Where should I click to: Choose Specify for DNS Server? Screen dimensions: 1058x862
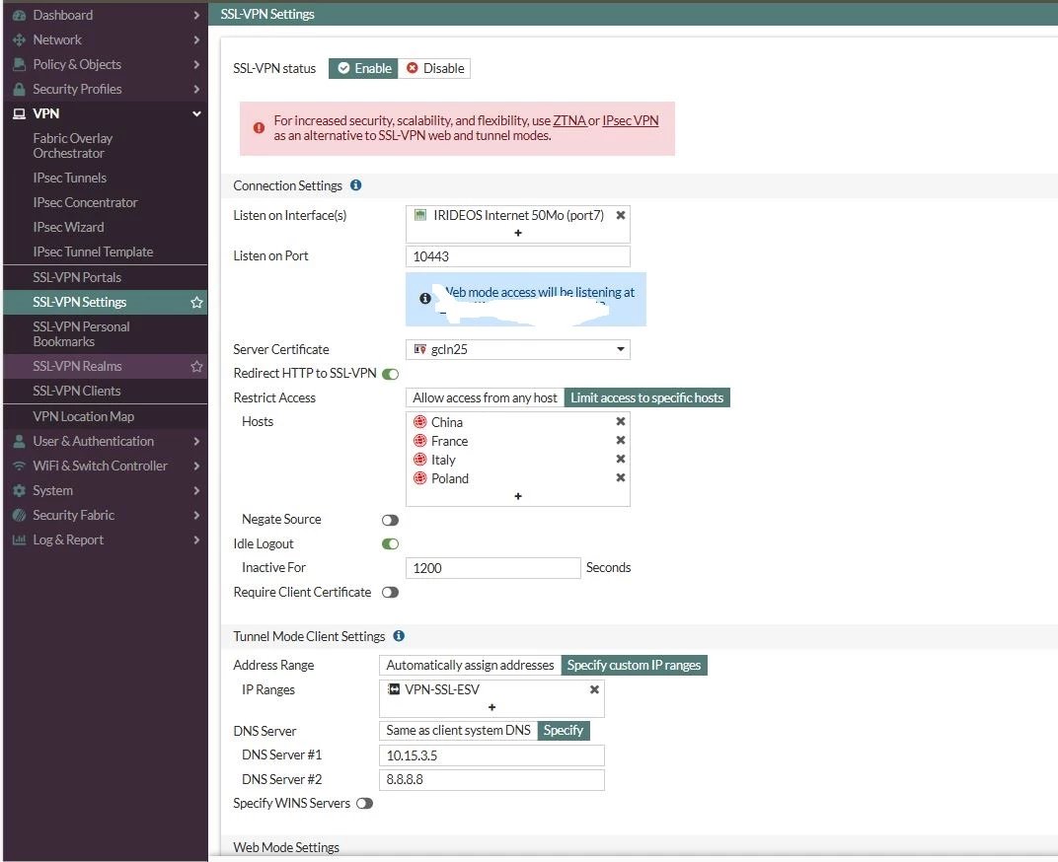tap(564, 731)
